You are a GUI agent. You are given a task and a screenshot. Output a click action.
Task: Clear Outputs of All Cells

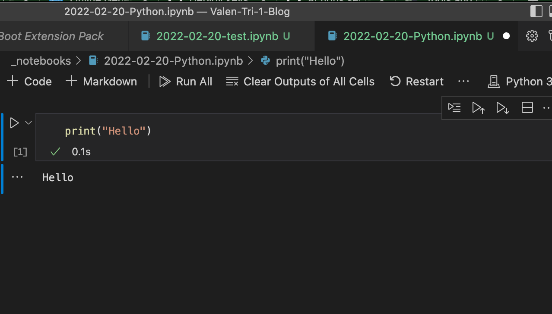click(300, 82)
